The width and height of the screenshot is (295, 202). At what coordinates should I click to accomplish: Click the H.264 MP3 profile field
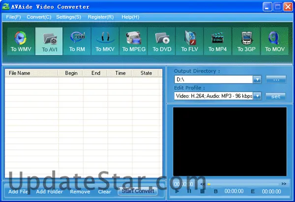point(213,96)
